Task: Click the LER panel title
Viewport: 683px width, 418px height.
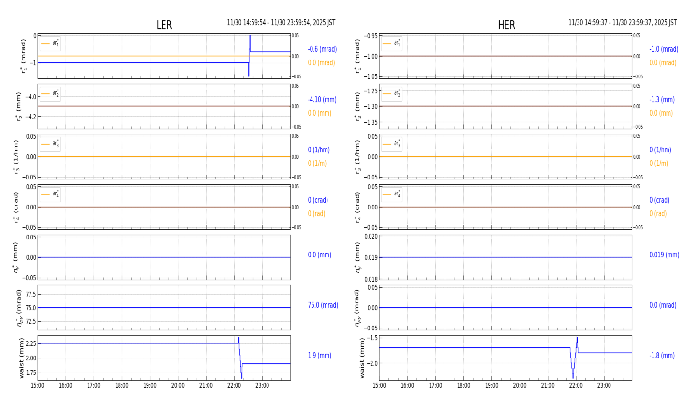Action: tap(164, 25)
